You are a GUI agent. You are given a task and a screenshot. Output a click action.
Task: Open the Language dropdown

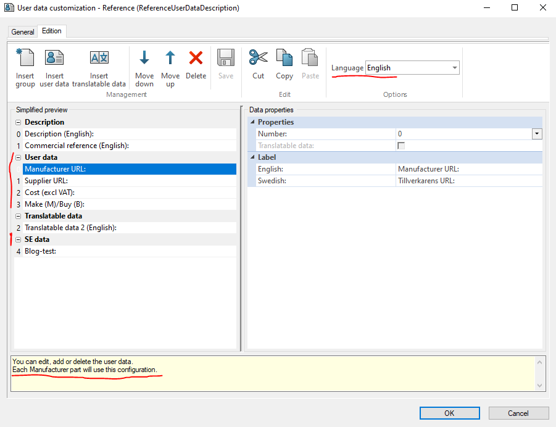point(454,68)
